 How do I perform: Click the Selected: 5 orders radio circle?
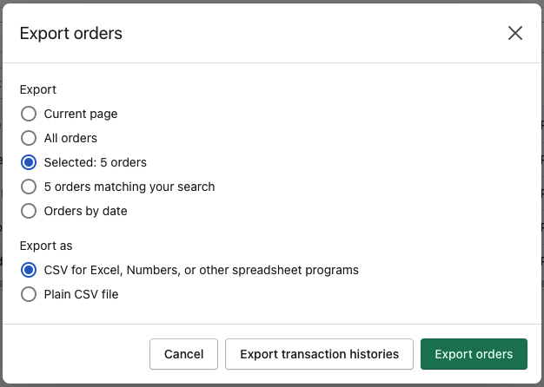coord(29,162)
